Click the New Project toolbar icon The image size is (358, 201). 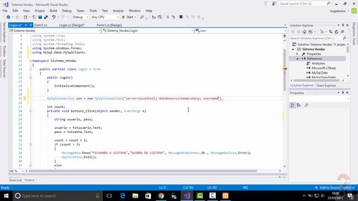pyautogui.click(x=25, y=17)
